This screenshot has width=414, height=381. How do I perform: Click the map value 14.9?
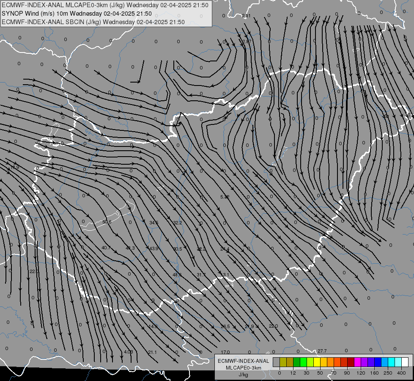[153, 326]
